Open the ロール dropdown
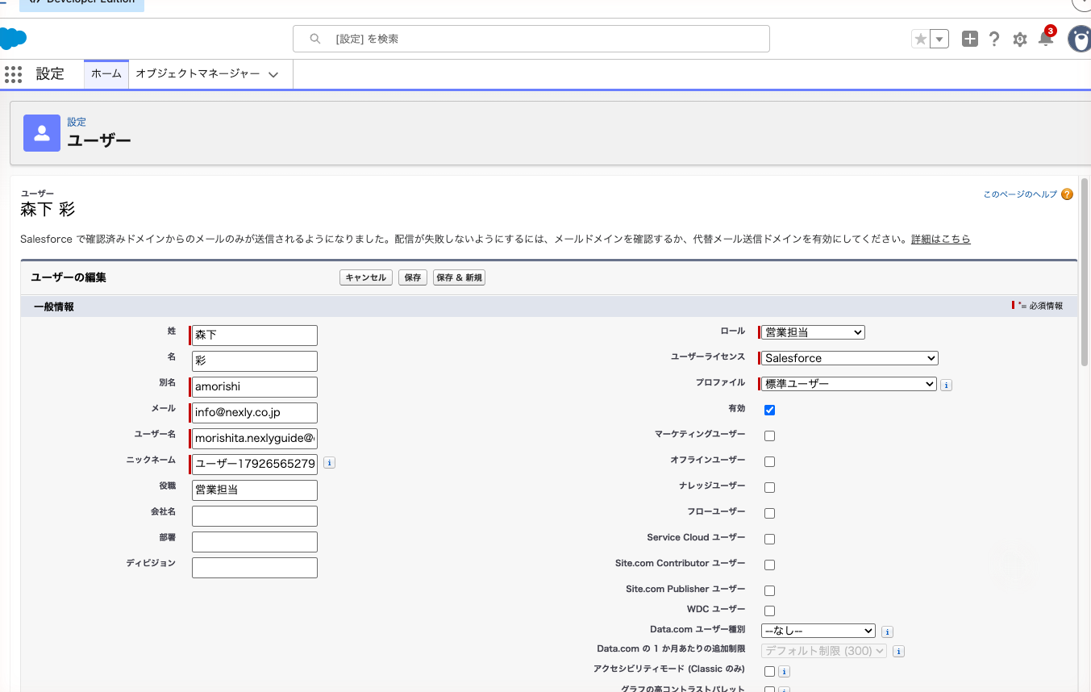This screenshot has height=692, width=1091. [813, 332]
